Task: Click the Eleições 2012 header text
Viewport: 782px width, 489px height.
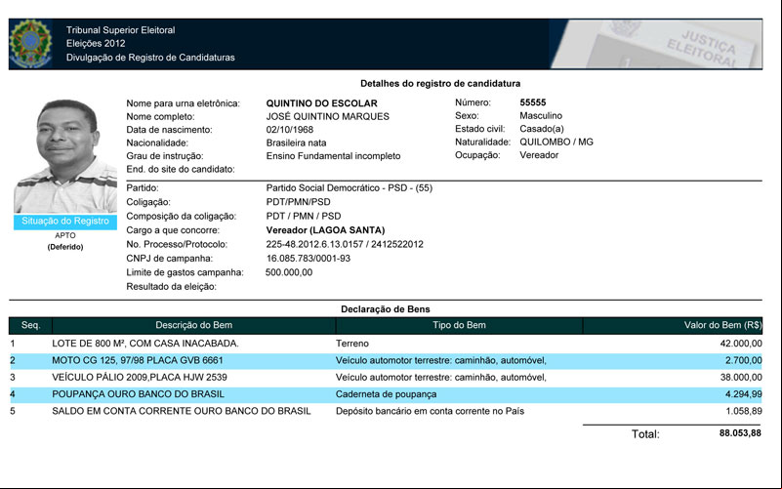Action: coord(96,43)
